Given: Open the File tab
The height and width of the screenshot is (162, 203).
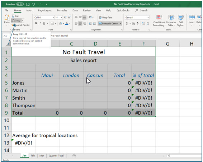Looking at the screenshot, I should point(6,10).
